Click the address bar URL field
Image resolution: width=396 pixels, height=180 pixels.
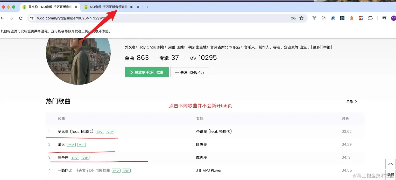pyautogui.click(x=104, y=18)
